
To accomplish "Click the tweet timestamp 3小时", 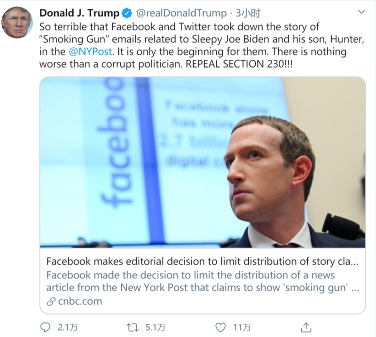I will point(248,13).
